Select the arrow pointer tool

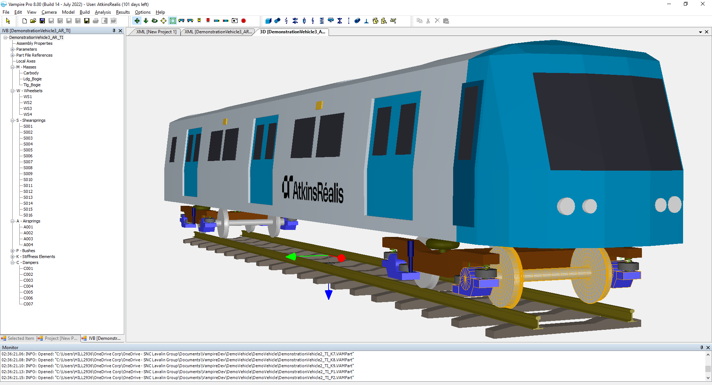coord(8,21)
